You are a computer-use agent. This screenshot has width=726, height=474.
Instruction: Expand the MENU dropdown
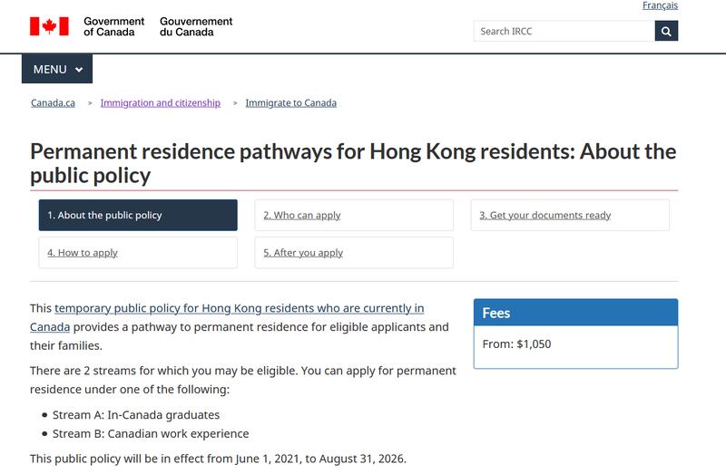(57, 70)
